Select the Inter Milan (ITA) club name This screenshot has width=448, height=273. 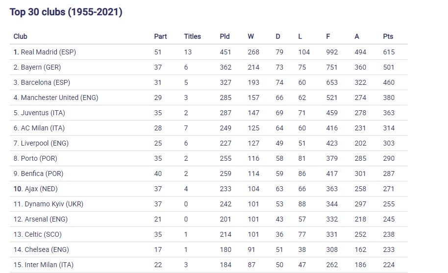(x=47, y=265)
